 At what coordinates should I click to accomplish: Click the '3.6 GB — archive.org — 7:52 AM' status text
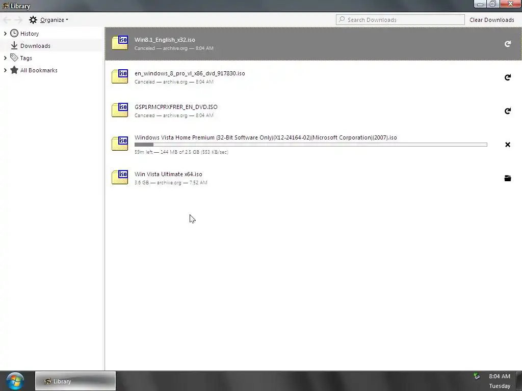pos(171,183)
